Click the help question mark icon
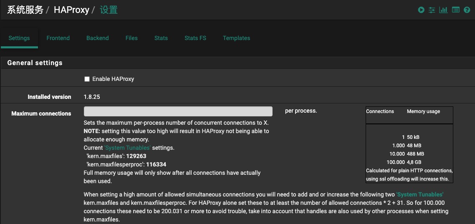This screenshot has height=224, width=475. click(467, 10)
